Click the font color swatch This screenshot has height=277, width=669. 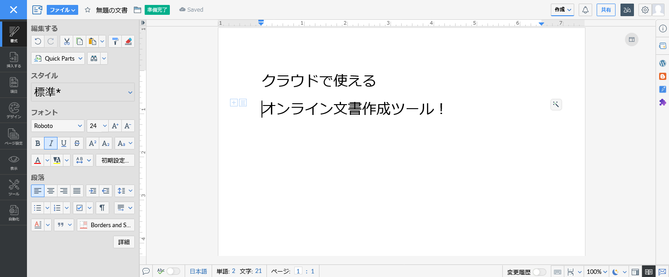coord(37,160)
